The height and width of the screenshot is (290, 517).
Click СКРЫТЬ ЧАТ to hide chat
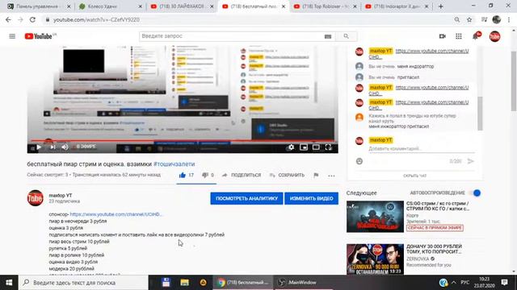pos(414,176)
